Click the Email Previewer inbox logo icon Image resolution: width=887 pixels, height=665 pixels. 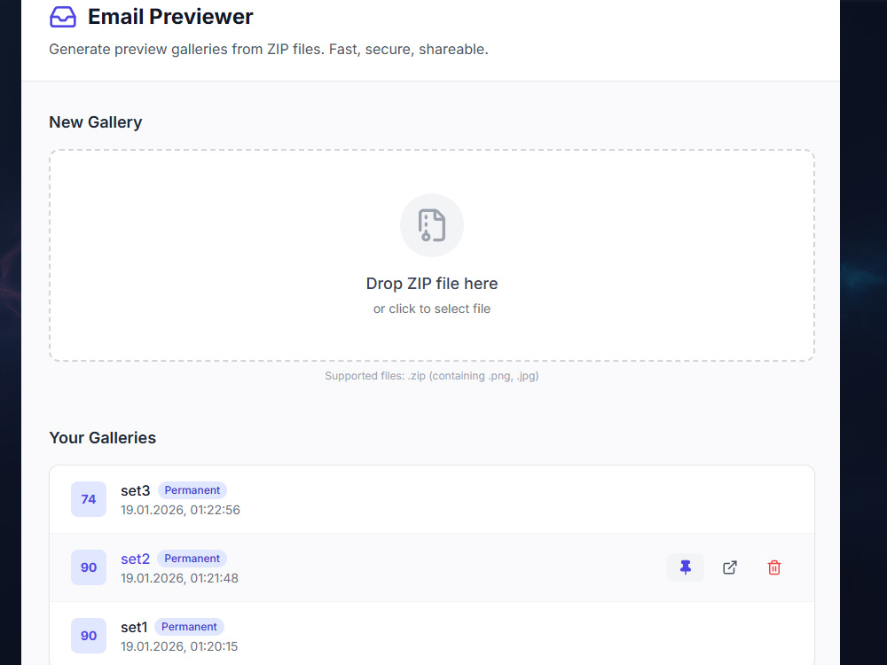(x=63, y=17)
